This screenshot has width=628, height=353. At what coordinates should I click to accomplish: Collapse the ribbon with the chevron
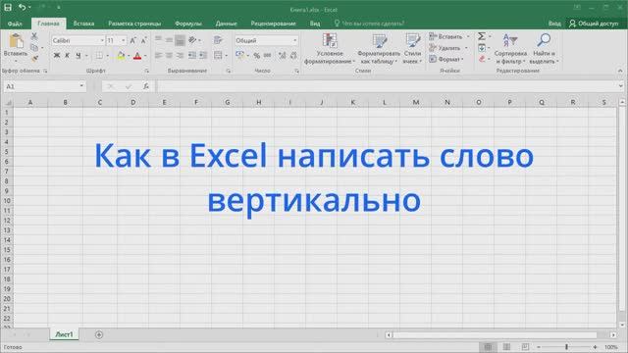click(620, 71)
